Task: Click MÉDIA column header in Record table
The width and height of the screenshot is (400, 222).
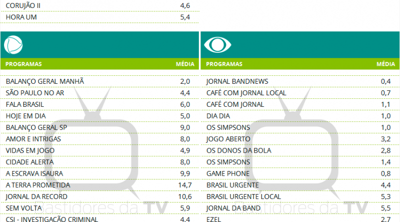Action: pyautogui.click(x=185, y=64)
